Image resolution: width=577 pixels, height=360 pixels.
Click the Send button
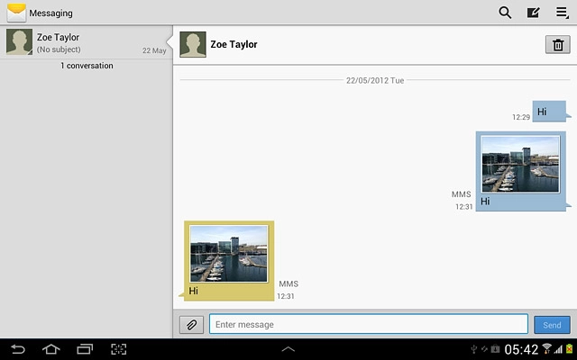click(552, 325)
